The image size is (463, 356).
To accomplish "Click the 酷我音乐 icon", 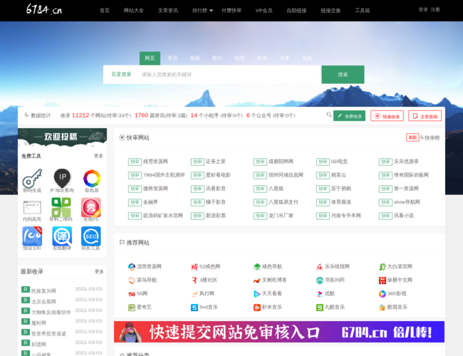I will [382, 308].
